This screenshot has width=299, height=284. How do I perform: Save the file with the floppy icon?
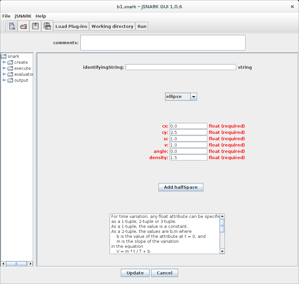(35, 26)
